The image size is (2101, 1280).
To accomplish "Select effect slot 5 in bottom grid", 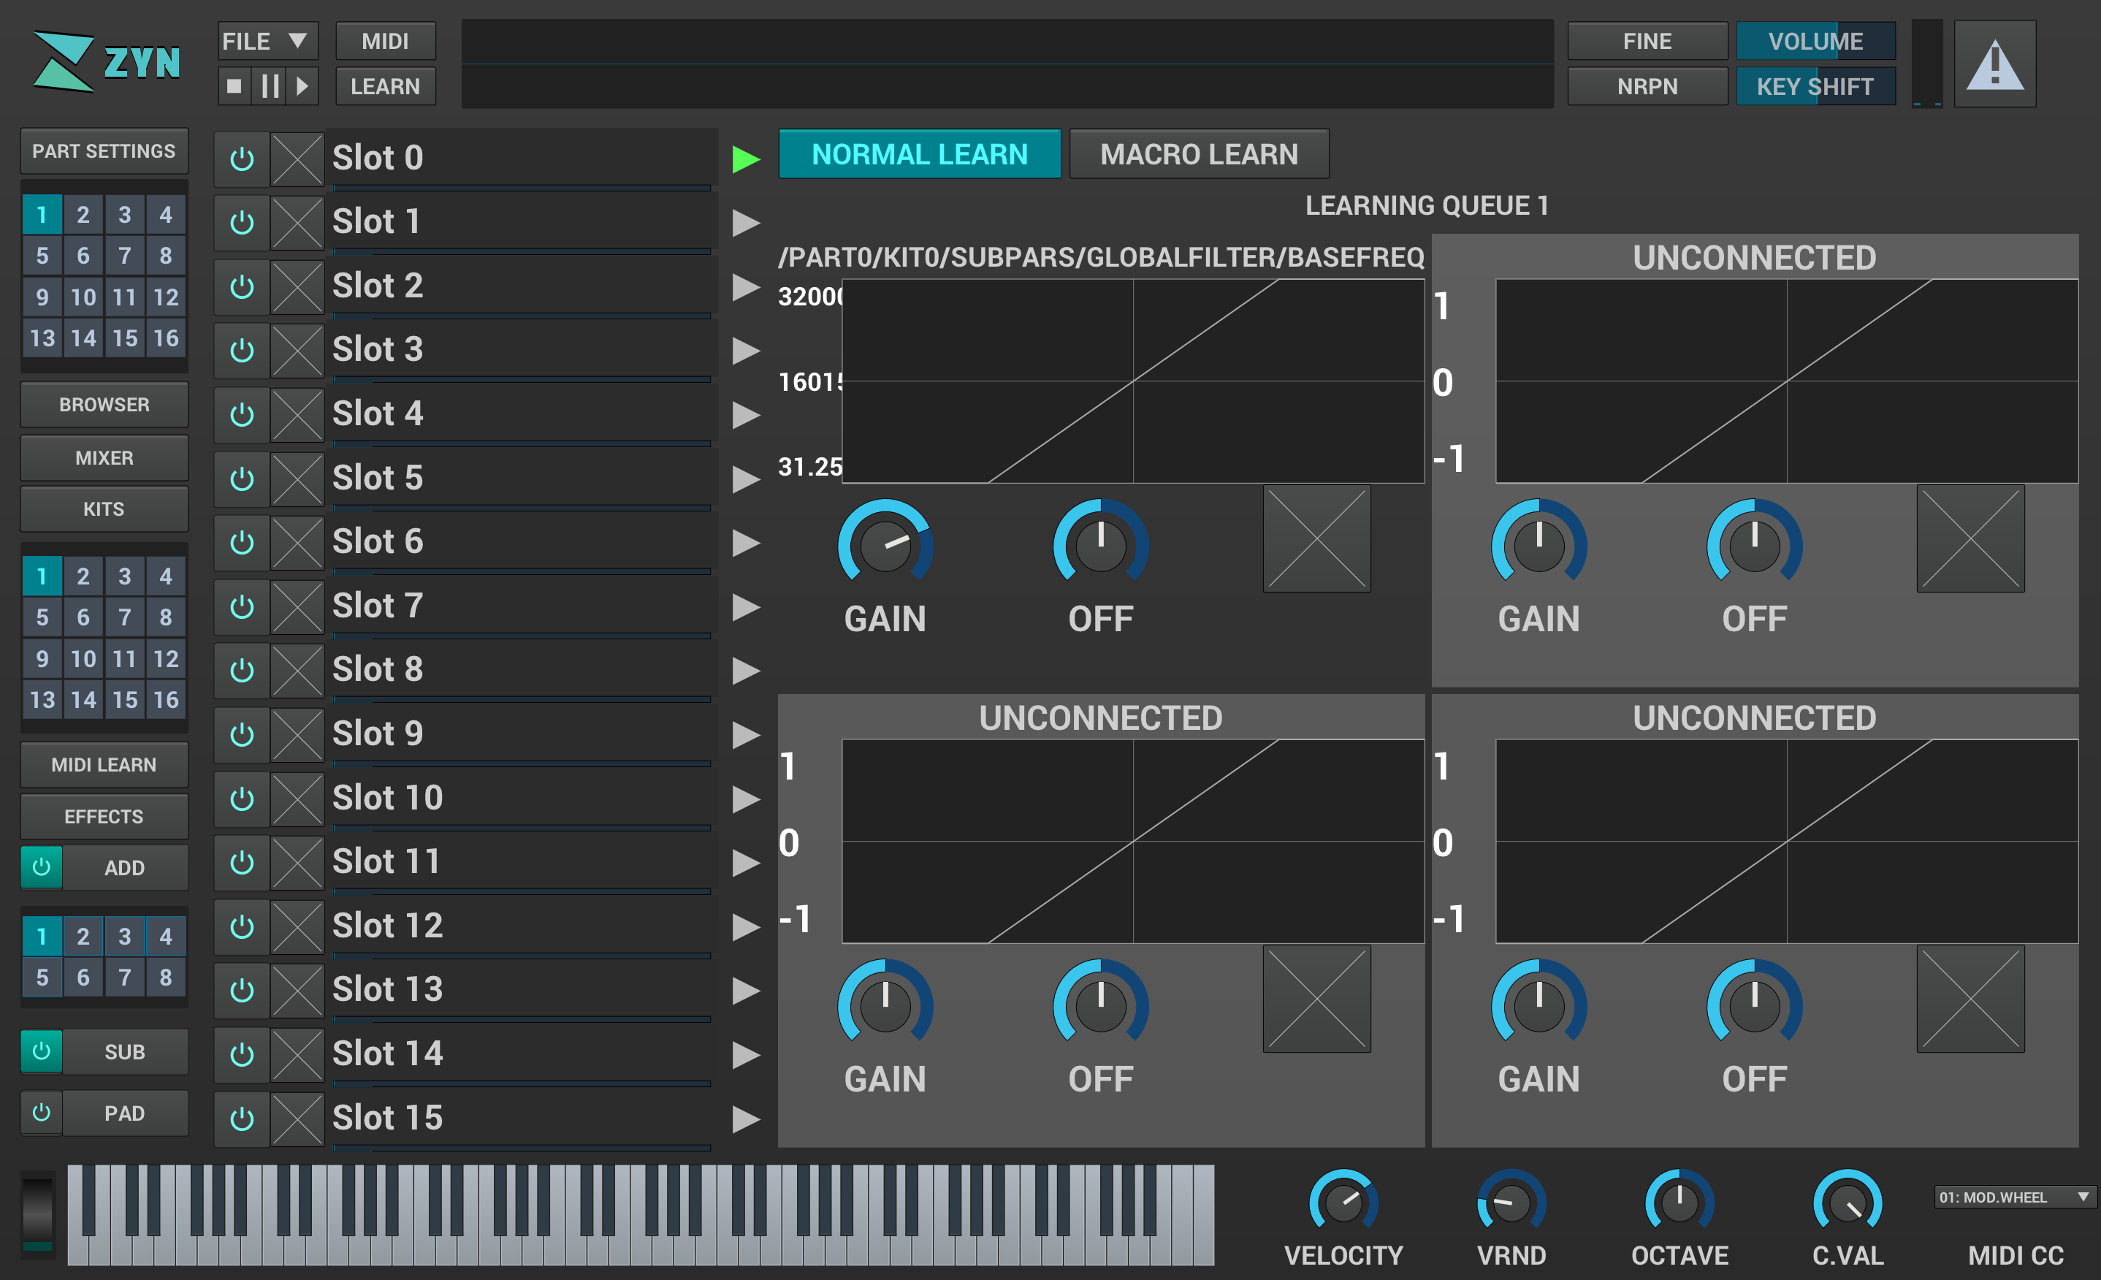I will coord(42,978).
